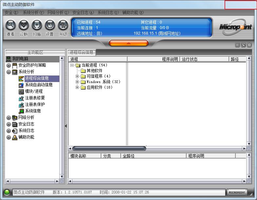Click the orange collapse bar button
This screenshot has height=200, width=257.
tap(128, 43)
